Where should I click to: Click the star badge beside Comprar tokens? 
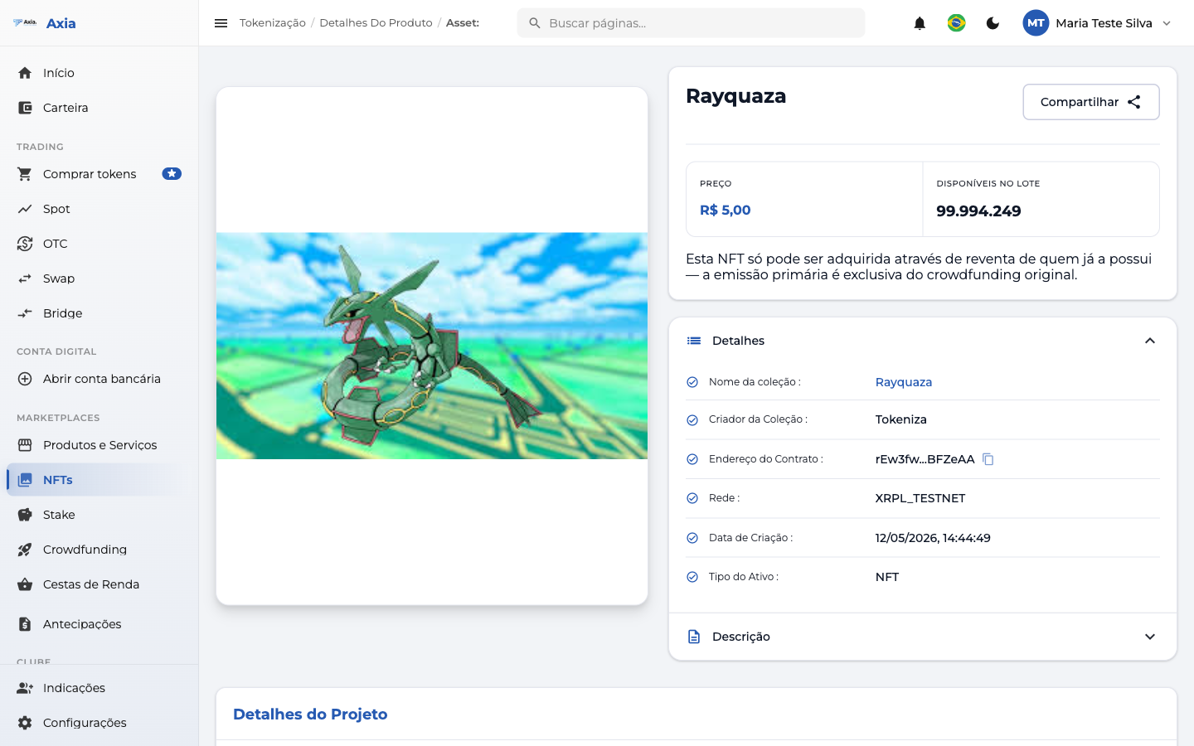tap(172, 174)
